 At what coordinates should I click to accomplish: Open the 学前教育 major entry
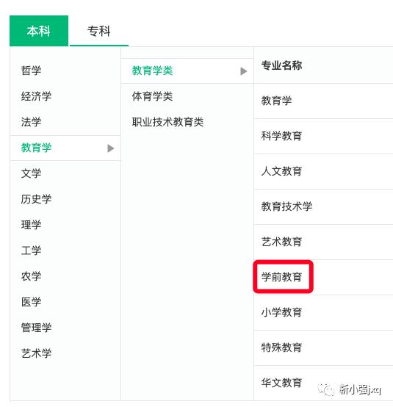pos(281,277)
